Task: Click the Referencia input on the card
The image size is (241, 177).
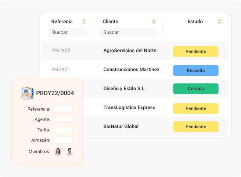Action: click(x=63, y=109)
